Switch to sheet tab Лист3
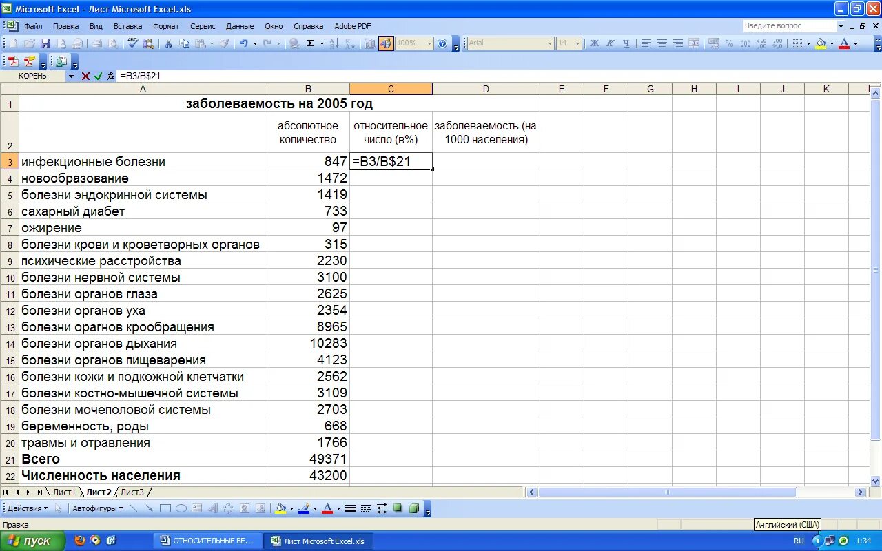 point(132,492)
